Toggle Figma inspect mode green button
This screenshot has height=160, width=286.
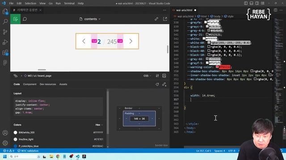[16, 19]
